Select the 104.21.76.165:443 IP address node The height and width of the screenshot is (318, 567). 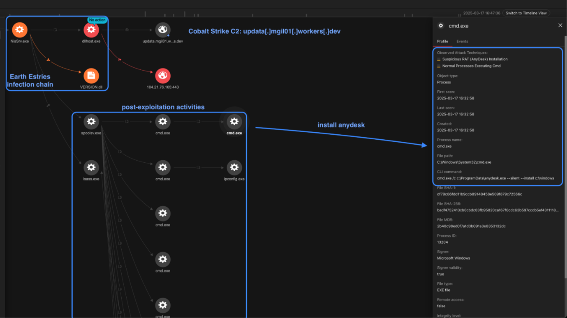[x=162, y=76]
